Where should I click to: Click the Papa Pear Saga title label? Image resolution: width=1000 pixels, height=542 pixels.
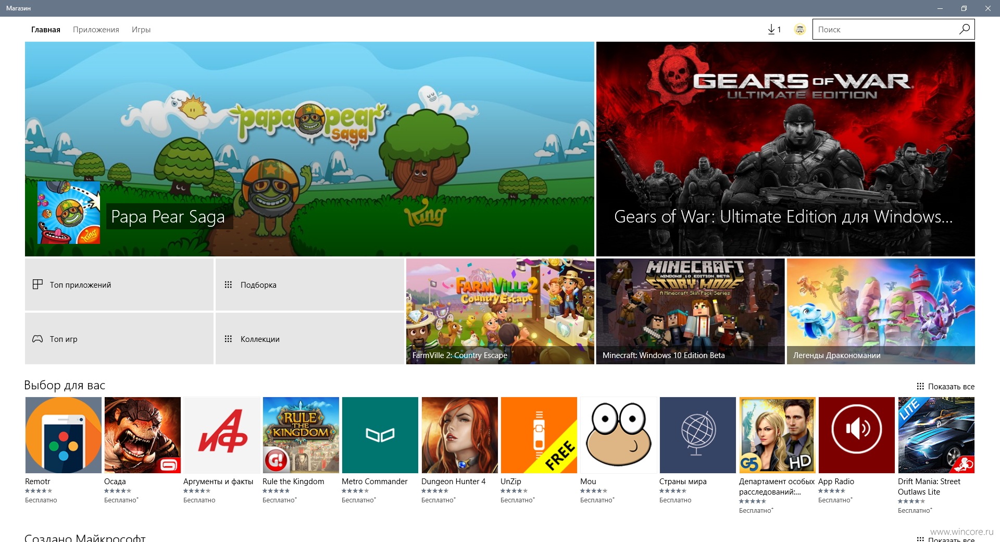[x=168, y=217]
